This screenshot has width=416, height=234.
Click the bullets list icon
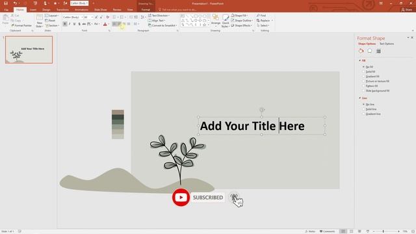click(114, 18)
